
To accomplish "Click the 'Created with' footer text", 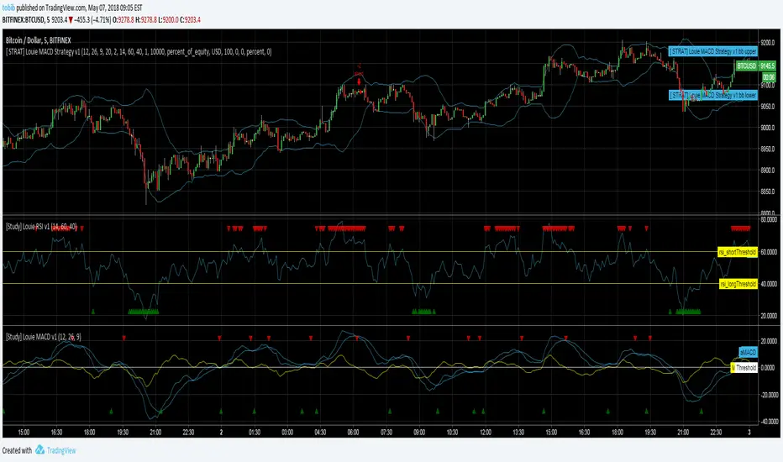I will point(17,450).
